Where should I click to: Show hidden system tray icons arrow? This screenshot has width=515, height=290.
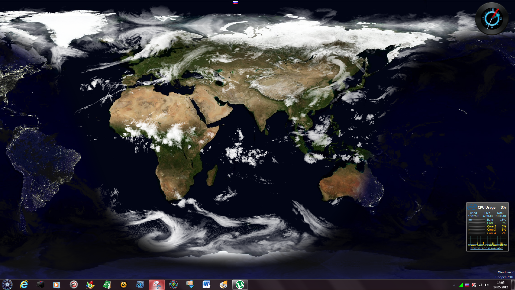coord(454,285)
